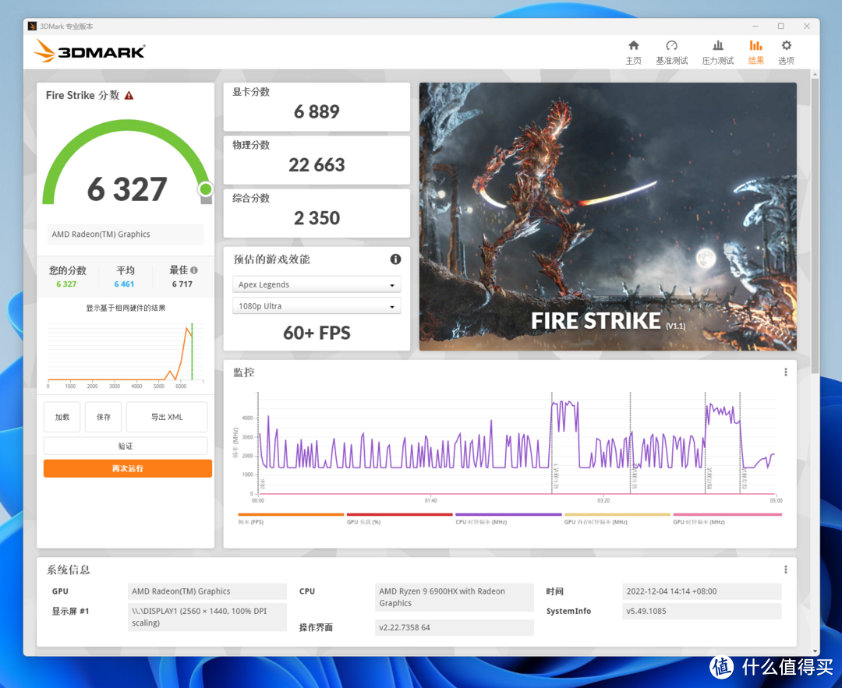Open the 基准测试 benchmarks tab
This screenshot has height=688, width=842.
point(671,52)
